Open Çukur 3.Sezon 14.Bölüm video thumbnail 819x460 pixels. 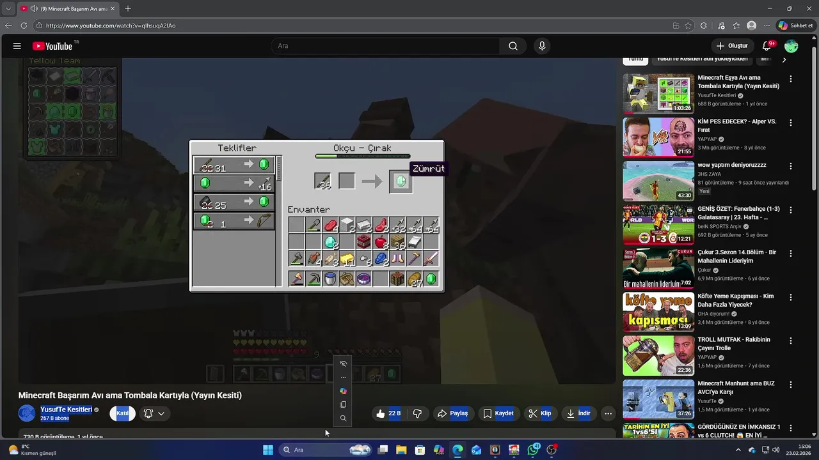(658, 267)
